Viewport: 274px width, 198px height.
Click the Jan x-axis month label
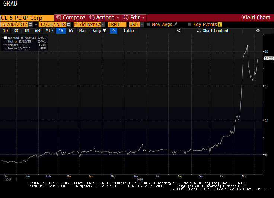tap(28, 176)
